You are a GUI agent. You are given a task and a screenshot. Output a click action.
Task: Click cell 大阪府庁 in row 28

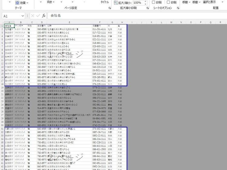tap(9, 118)
